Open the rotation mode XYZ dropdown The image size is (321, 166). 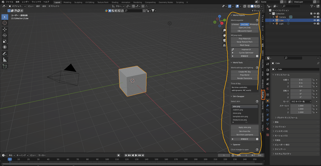point(301,102)
